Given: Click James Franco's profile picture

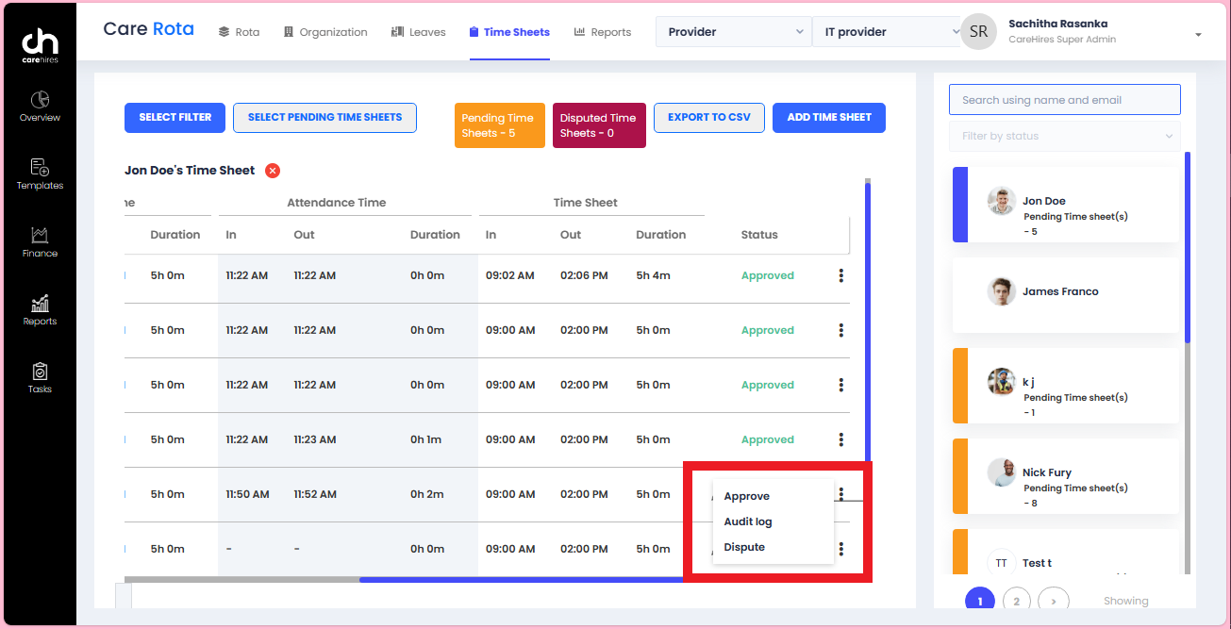Looking at the screenshot, I should (x=1001, y=291).
